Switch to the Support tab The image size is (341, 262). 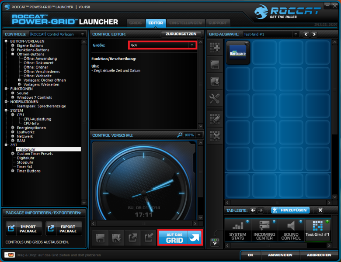click(218, 23)
